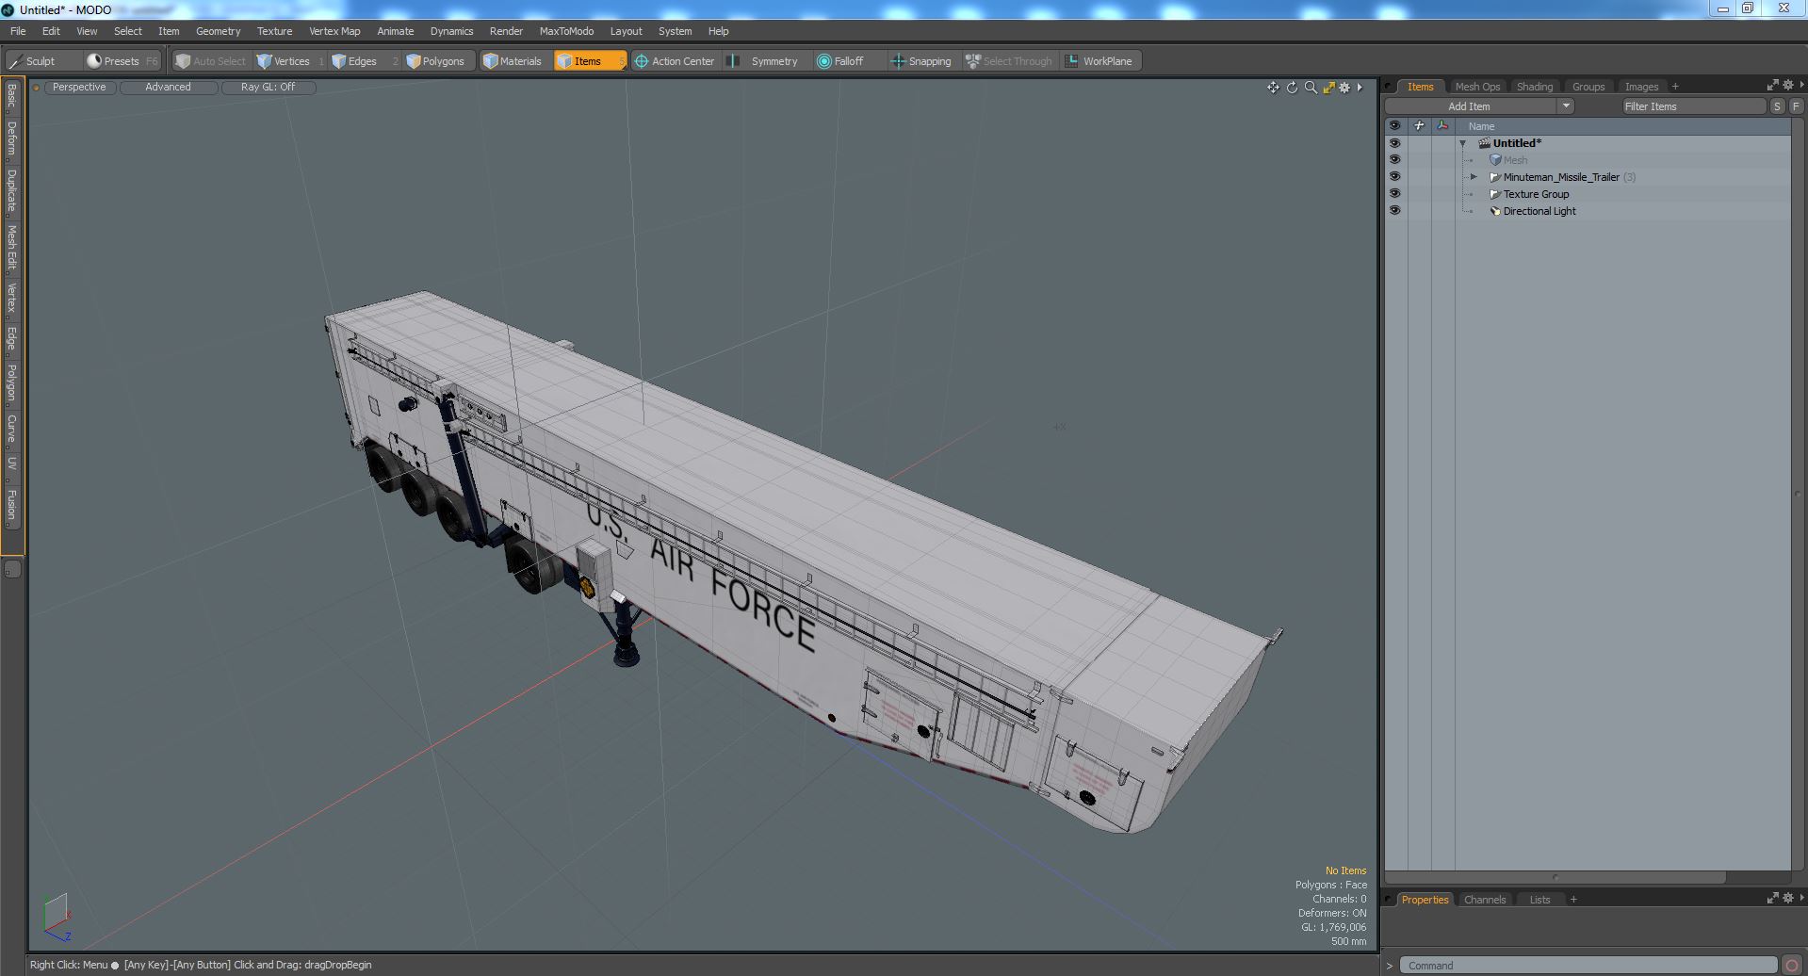Maximize the 3D viewport with the expand icon
The width and height of the screenshot is (1808, 976).
(1328, 88)
